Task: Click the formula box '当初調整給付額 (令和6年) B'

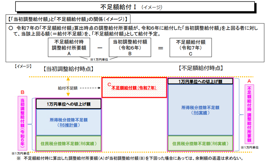Action: [130, 47]
